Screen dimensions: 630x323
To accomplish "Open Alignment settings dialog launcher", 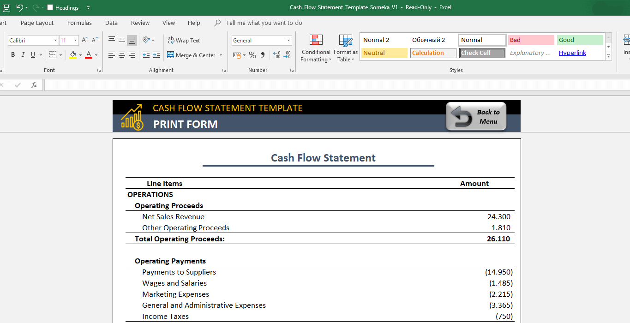I will (x=224, y=70).
